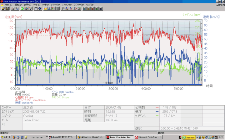The width and height of the screenshot is (225, 140).
Task: Open the レポート (Report) menu
Action: pyautogui.click(x=56, y=5)
